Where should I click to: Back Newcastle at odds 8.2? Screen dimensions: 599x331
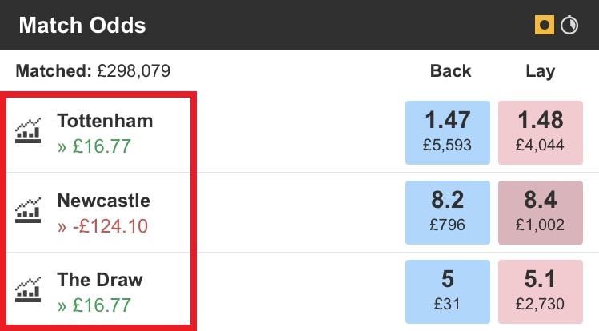click(449, 212)
